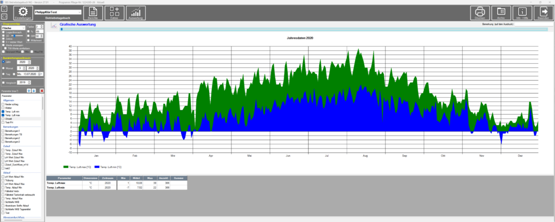Click the Farbe value stepper arrows

(41, 26)
